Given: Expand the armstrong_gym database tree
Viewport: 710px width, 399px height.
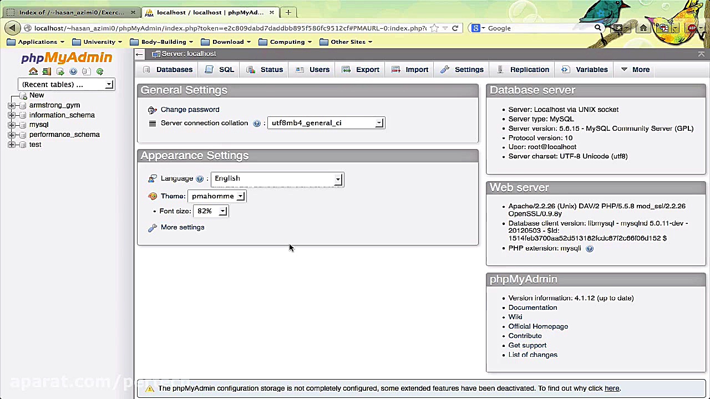Looking at the screenshot, I should click(12, 105).
